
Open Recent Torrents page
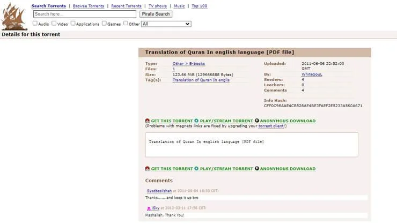(126, 6)
